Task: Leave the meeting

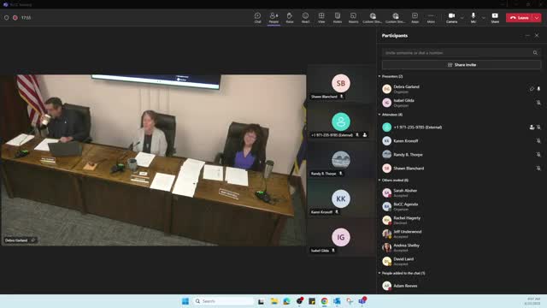Action: pyautogui.click(x=520, y=17)
